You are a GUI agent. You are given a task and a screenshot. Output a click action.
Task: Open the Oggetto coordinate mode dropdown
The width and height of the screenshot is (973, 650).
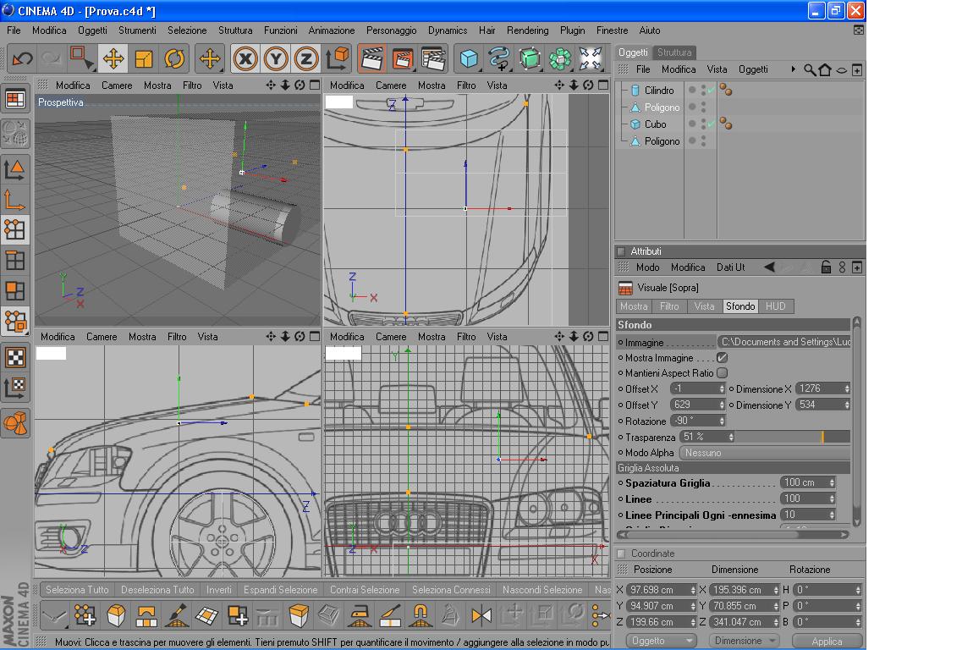pos(662,641)
